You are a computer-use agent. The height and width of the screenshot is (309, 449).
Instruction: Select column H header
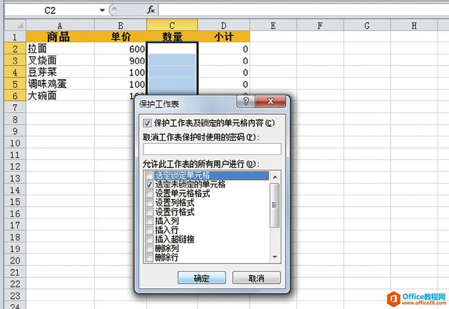pyautogui.click(x=414, y=25)
